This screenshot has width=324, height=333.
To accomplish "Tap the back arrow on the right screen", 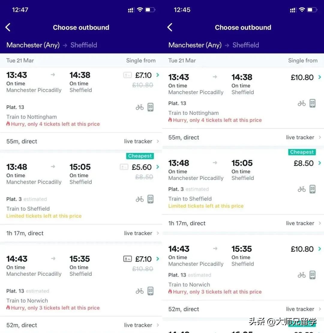I will (x=169, y=27).
